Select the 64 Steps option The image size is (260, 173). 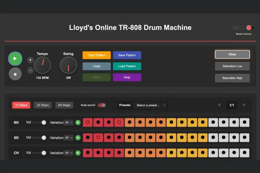(x=64, y=105)
